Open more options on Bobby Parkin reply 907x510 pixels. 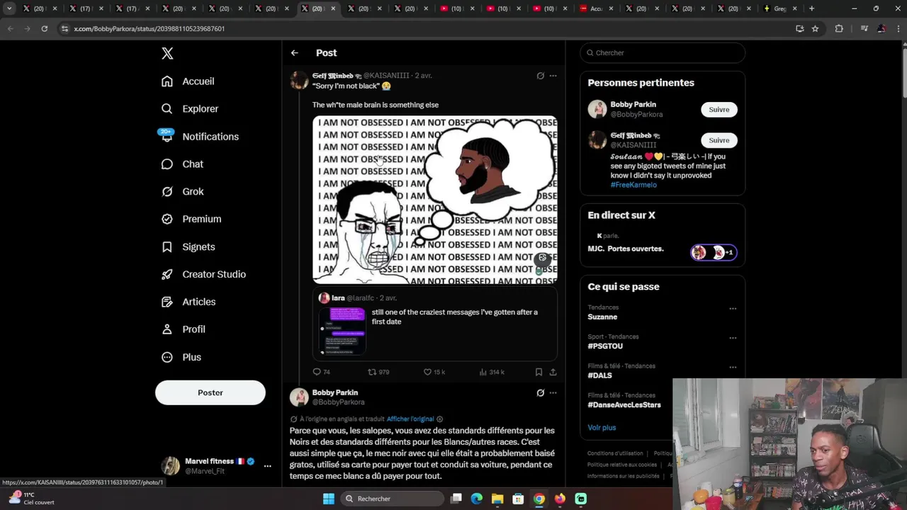(x=553, y=393)
